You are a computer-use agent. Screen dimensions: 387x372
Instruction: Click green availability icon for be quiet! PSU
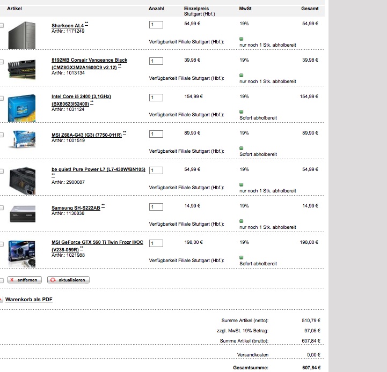[242, 184]
